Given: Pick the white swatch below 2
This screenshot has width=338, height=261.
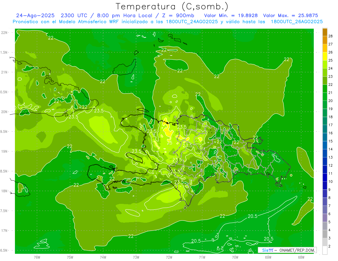Looking at the screenshot, I should [325, 250].
